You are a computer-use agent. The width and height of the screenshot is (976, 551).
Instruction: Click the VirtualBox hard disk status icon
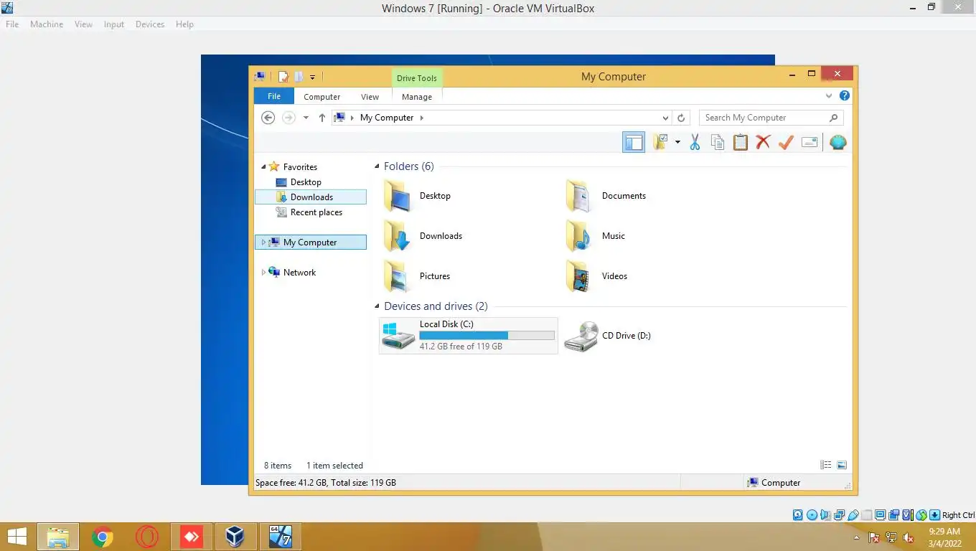coord(798,514)
